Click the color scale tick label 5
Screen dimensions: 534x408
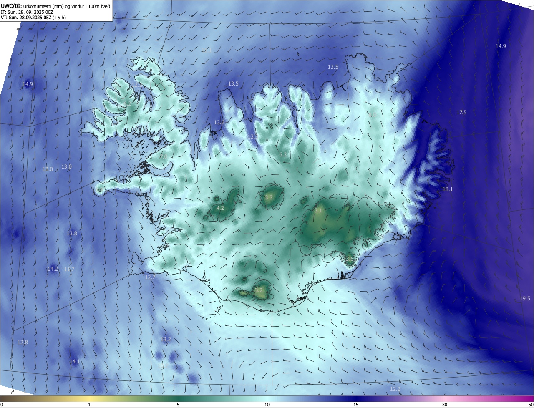[178, 405]
